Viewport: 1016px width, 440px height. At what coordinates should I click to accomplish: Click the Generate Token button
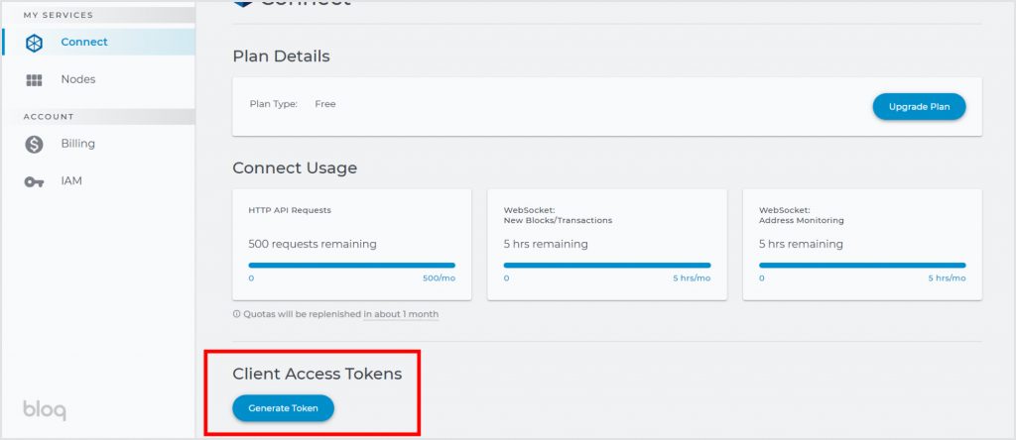[283, 408]
